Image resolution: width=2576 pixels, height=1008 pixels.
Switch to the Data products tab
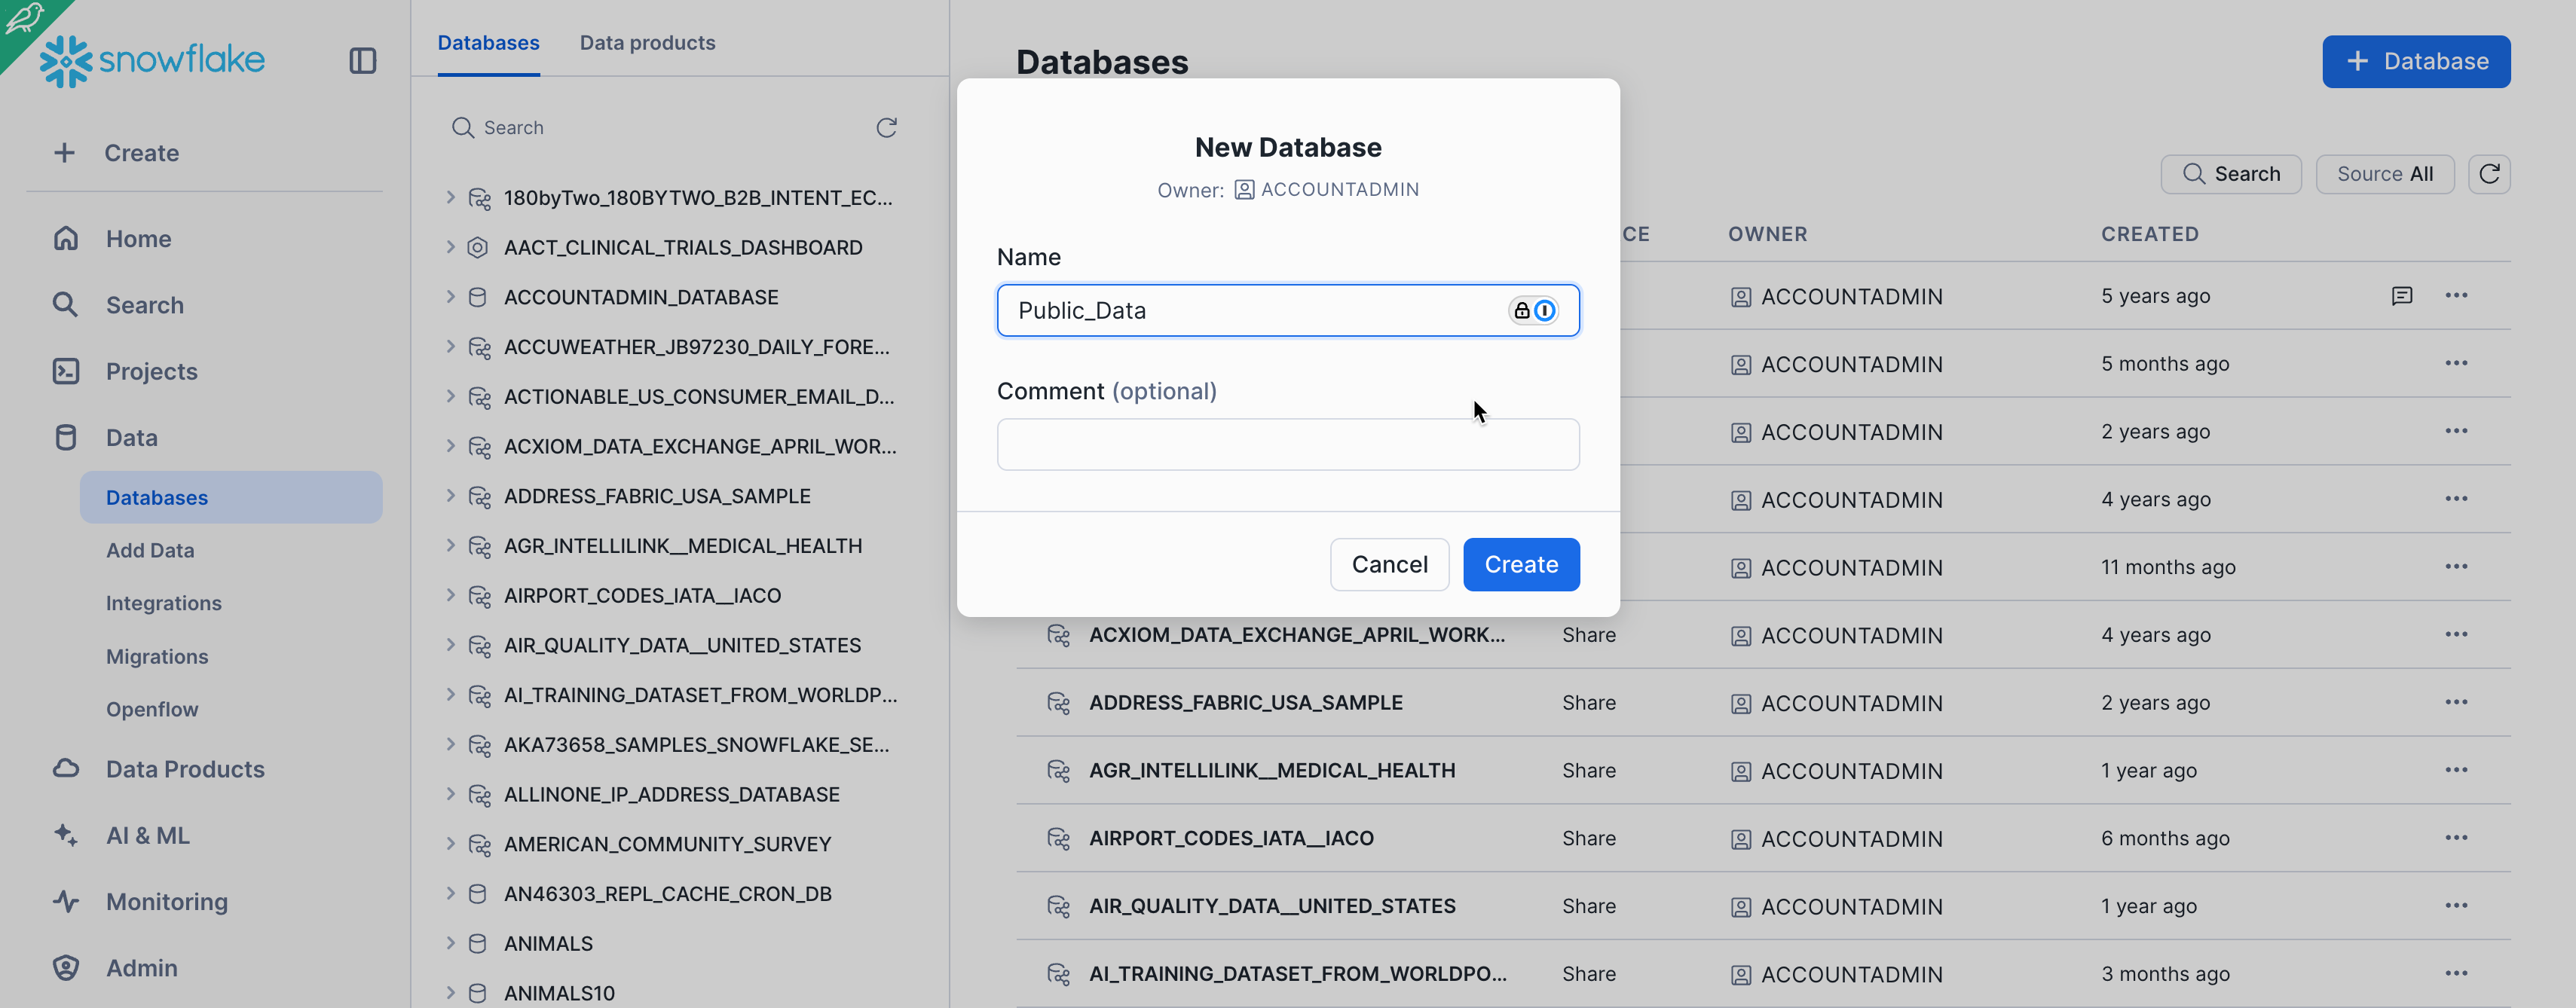click(x=647, y=43)
